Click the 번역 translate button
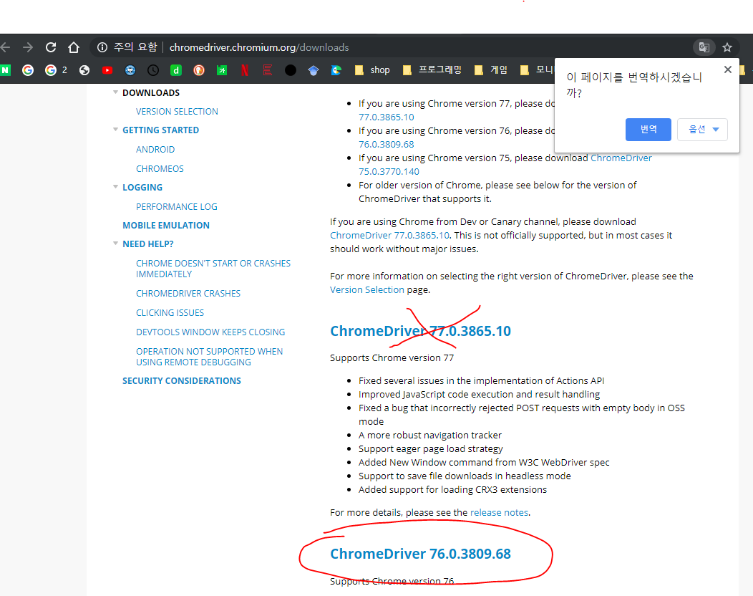 pyautogui.click(x=648, y=129)
